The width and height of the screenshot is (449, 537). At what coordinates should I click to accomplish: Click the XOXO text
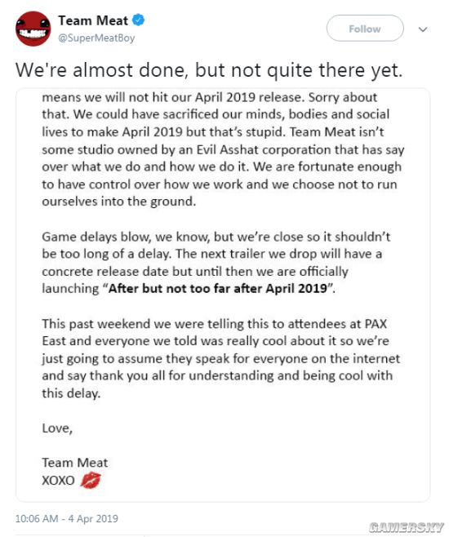(58, 480)
